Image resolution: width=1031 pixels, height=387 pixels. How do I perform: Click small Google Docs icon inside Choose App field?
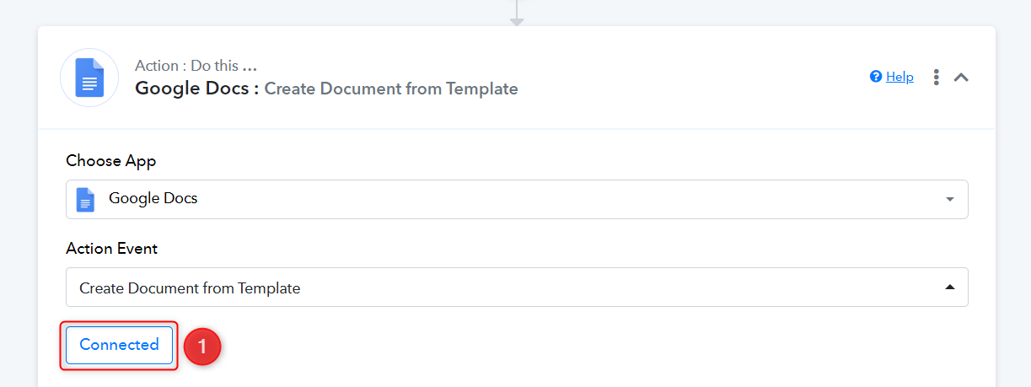coord(85,200)
